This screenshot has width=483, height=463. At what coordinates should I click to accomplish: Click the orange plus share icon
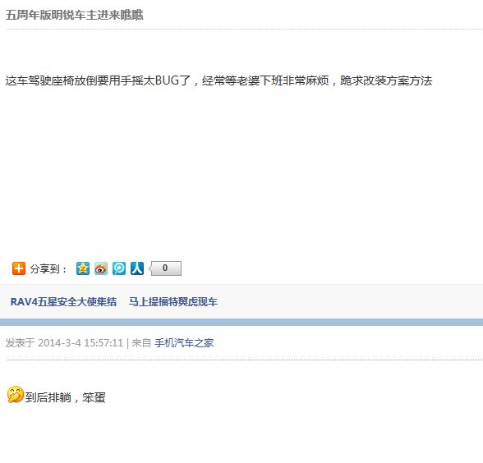pyautogui.click(x=19, y=268)
